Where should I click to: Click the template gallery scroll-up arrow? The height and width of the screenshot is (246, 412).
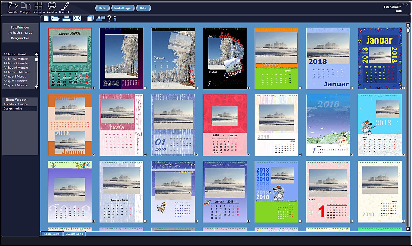pos(408,25)
